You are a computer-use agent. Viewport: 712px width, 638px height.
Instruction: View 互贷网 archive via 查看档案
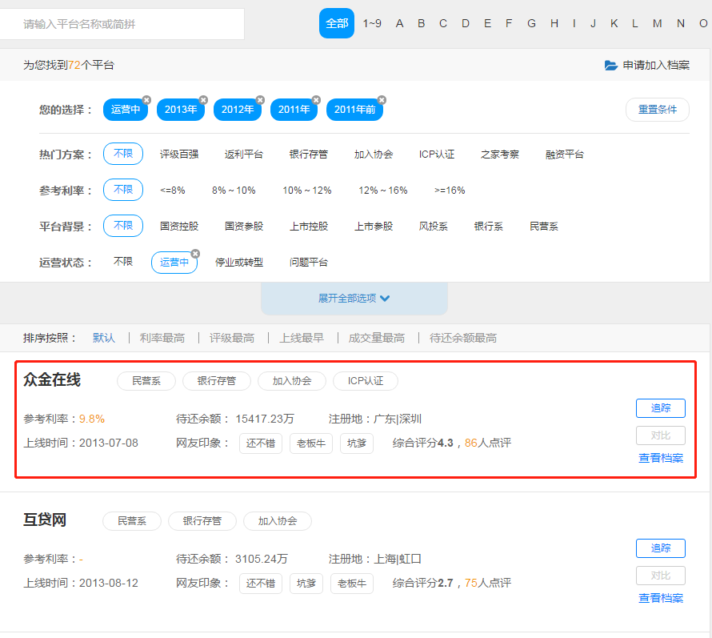point(661,598)
